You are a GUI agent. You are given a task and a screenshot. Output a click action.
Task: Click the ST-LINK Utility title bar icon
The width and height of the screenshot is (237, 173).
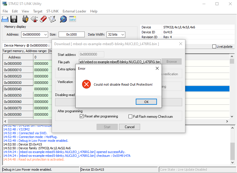5,4
